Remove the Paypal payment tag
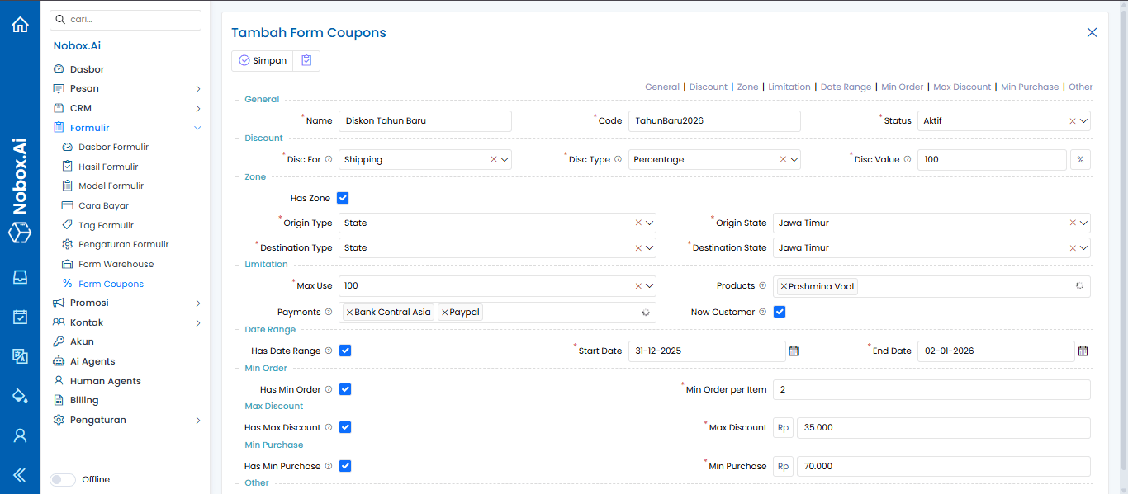Viewport: 1128px width, 494px height. coord(445,313)
